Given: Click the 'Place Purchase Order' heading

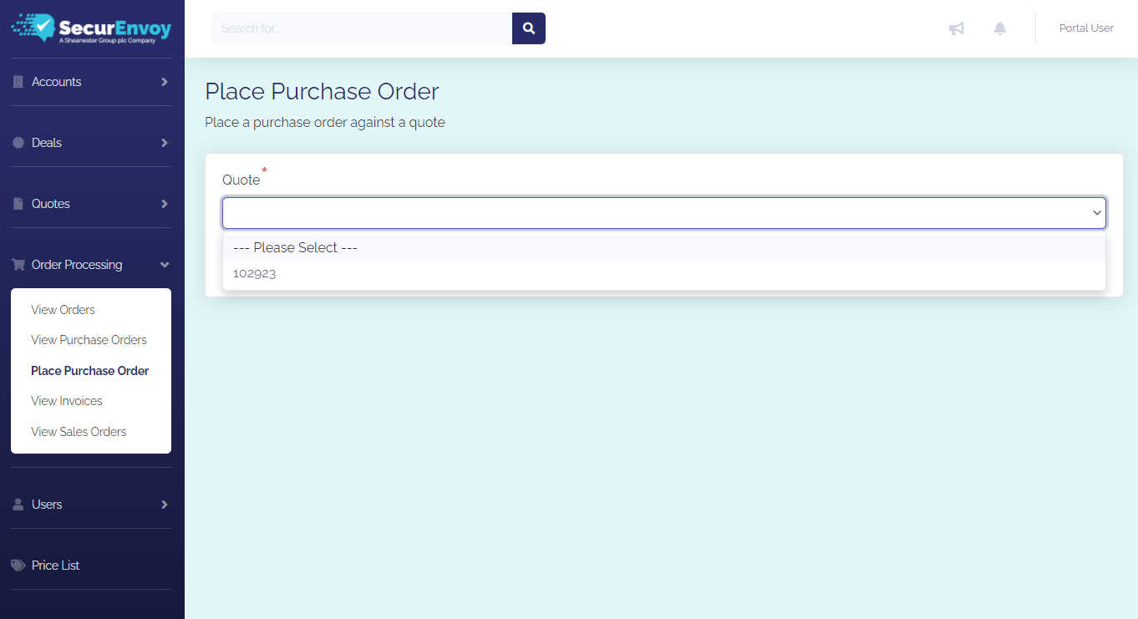Looking at the screenshot, I should click(322, 92).
